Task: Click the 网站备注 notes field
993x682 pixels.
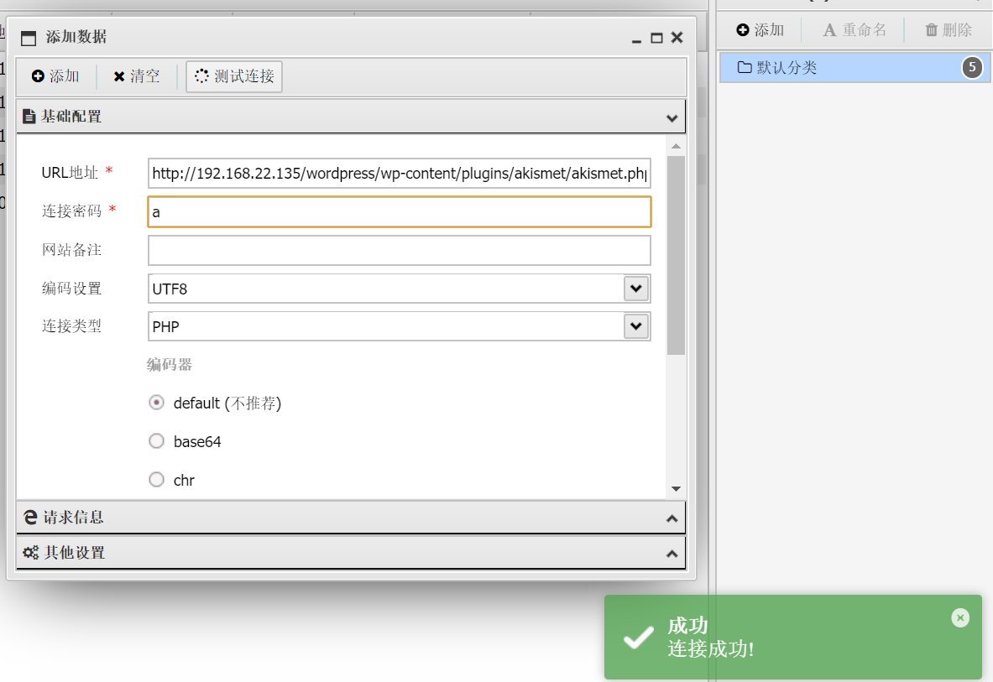Action: coord(399,251)
